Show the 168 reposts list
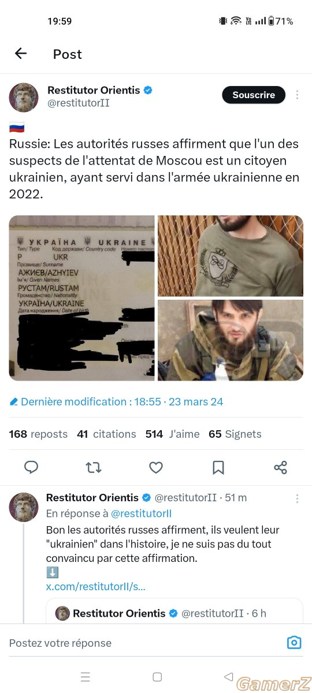The image size is (312, 693). point(38,434)
